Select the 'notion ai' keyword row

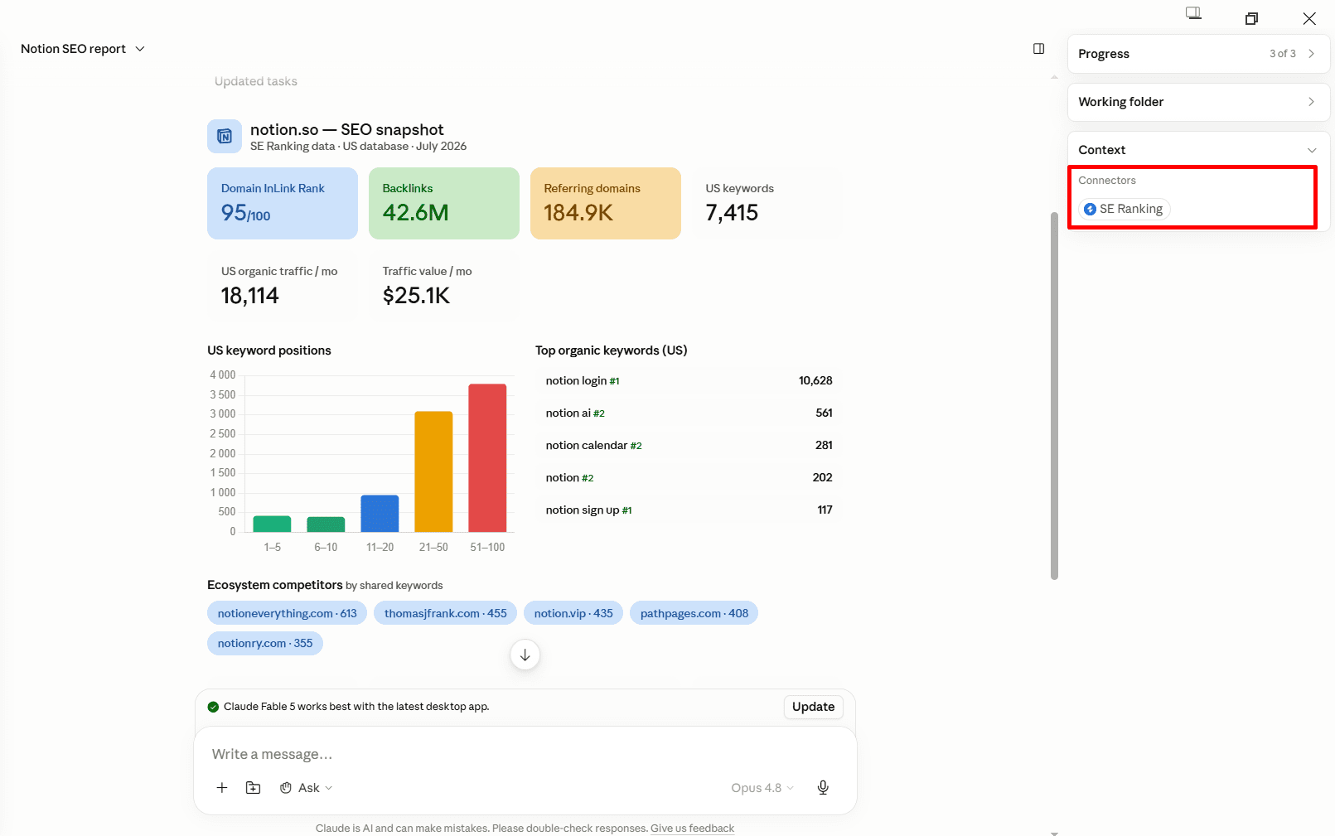689,413
